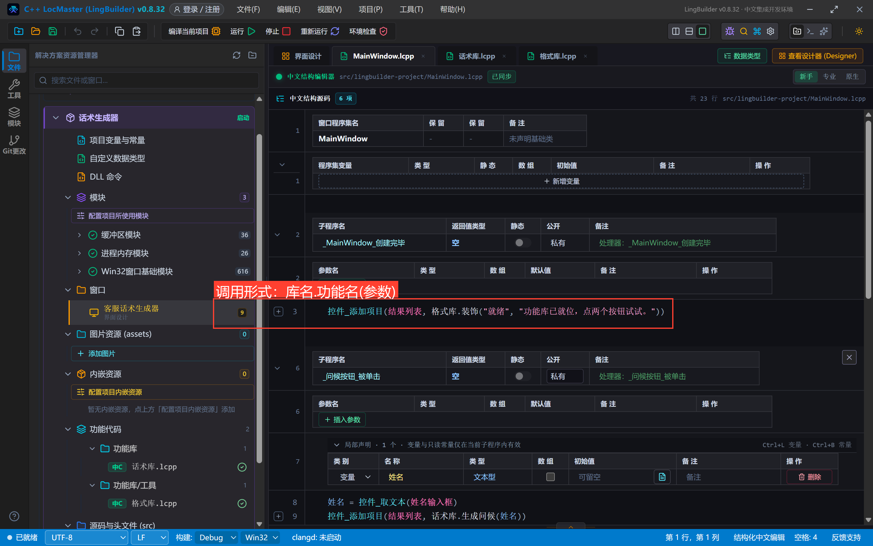Click the paste clipboard icon

[137, 32]
